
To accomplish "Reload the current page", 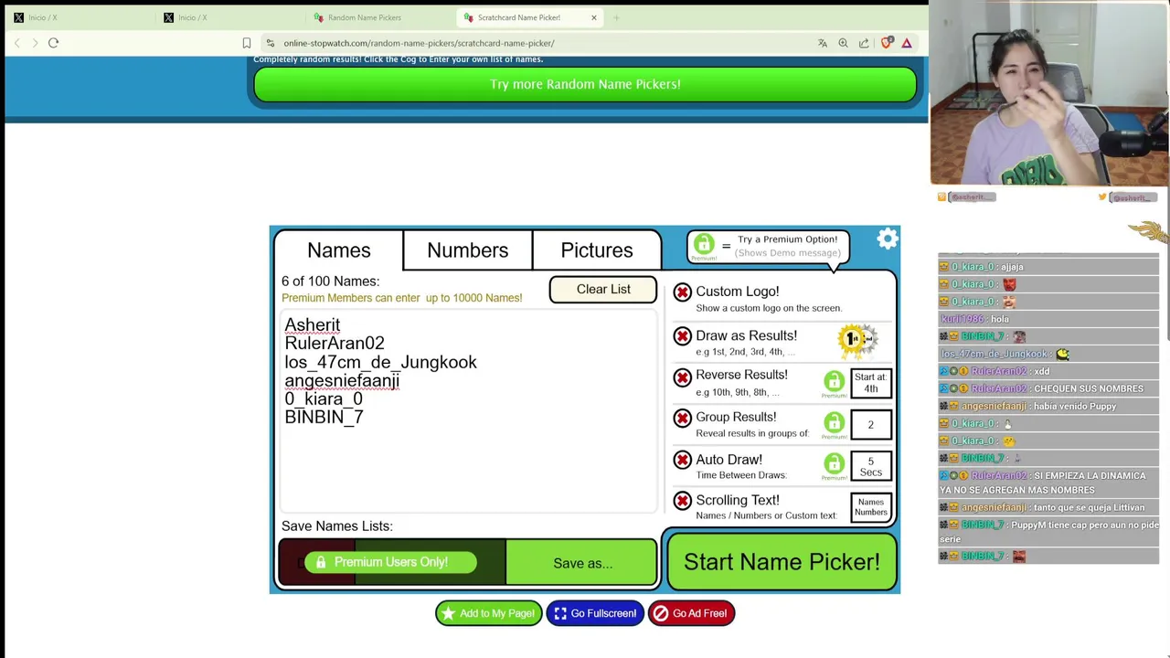I will [x=53, y=43].
